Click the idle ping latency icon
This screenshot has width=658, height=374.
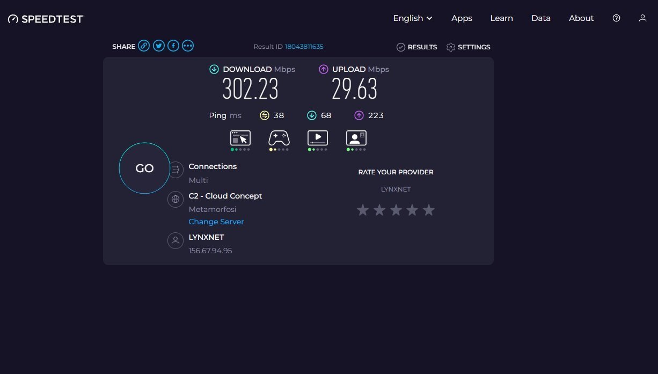[x=264, y=115]
